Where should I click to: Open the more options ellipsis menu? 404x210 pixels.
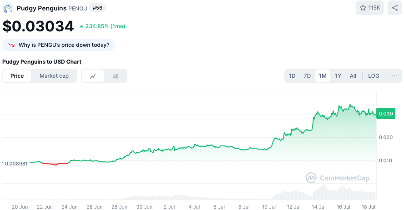[x=394, y=76]
